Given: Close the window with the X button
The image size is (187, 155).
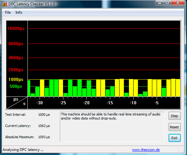Looking at the screenshot, I should (178, 2).
